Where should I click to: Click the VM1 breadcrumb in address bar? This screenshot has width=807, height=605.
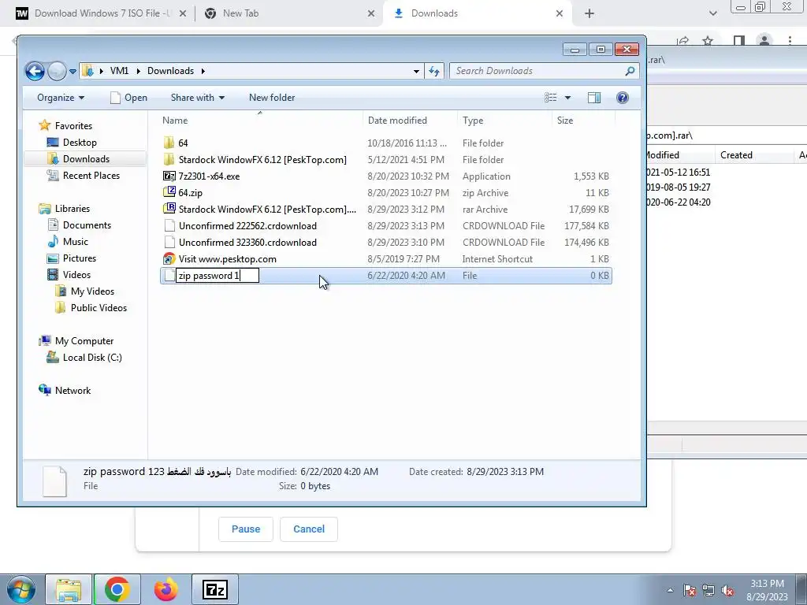(119, 71)
